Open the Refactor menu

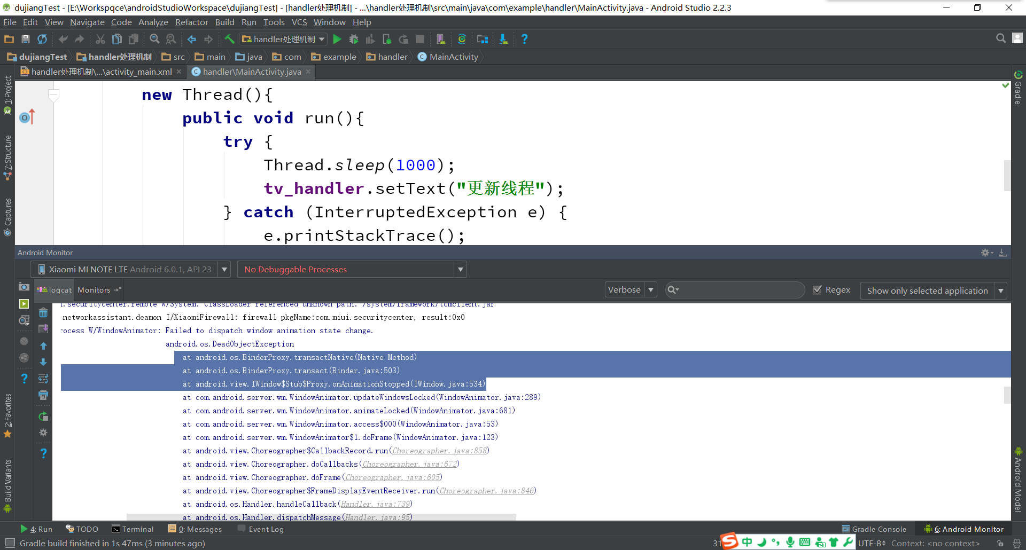tap(191, 22)
